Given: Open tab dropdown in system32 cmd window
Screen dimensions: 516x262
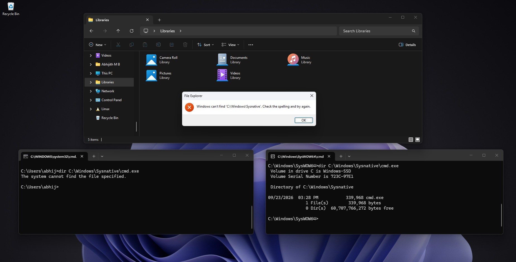Looking at the screenshot, I should [x=102, y=156].
